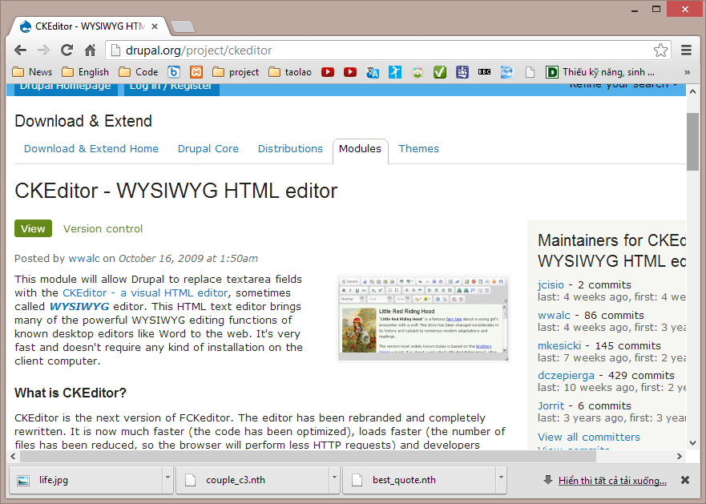Go to Download & Extend Home tab
The height and width of the screenshot is (504, 706).
pos(91,148)
